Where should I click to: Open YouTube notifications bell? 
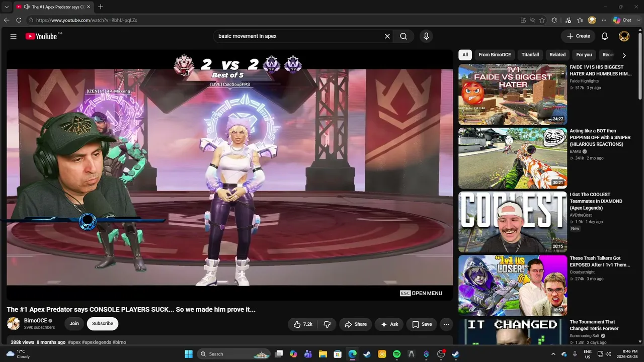click(x=605, y=36)
